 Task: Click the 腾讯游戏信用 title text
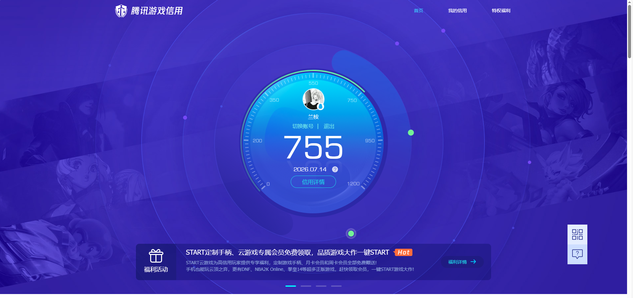click(x=157, y=11)
